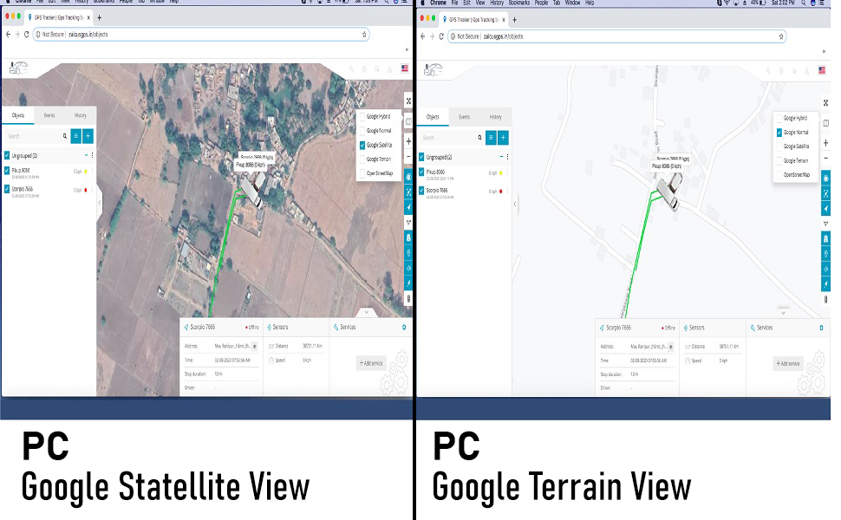The width and height of the screenshot is (841, 520).
Task: Collapse bottom details panel chevron in Terrain View window
Action: click(x=783, y=313)
